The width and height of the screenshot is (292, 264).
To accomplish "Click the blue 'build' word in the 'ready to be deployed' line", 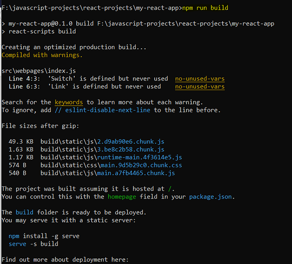I will click(x=24, y=212).
